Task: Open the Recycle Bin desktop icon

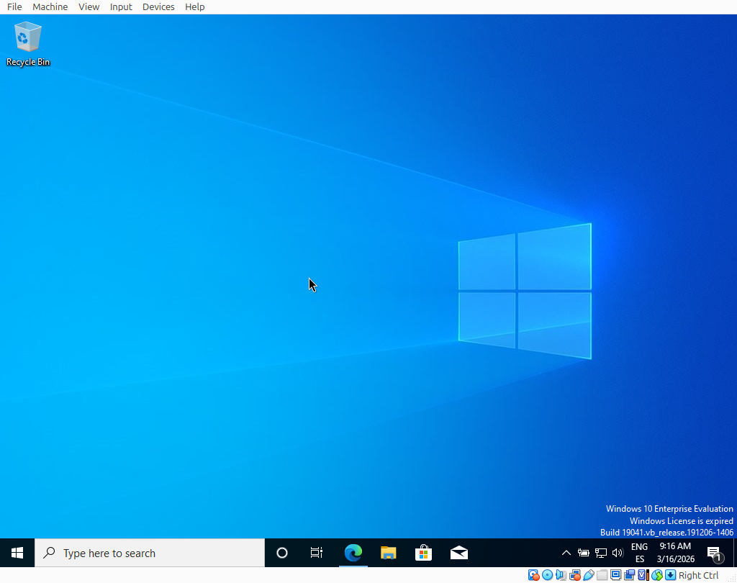Action: [x=28, y=43]
